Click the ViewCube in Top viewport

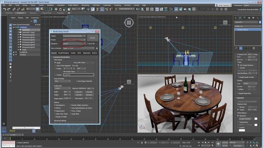point(129,22)
